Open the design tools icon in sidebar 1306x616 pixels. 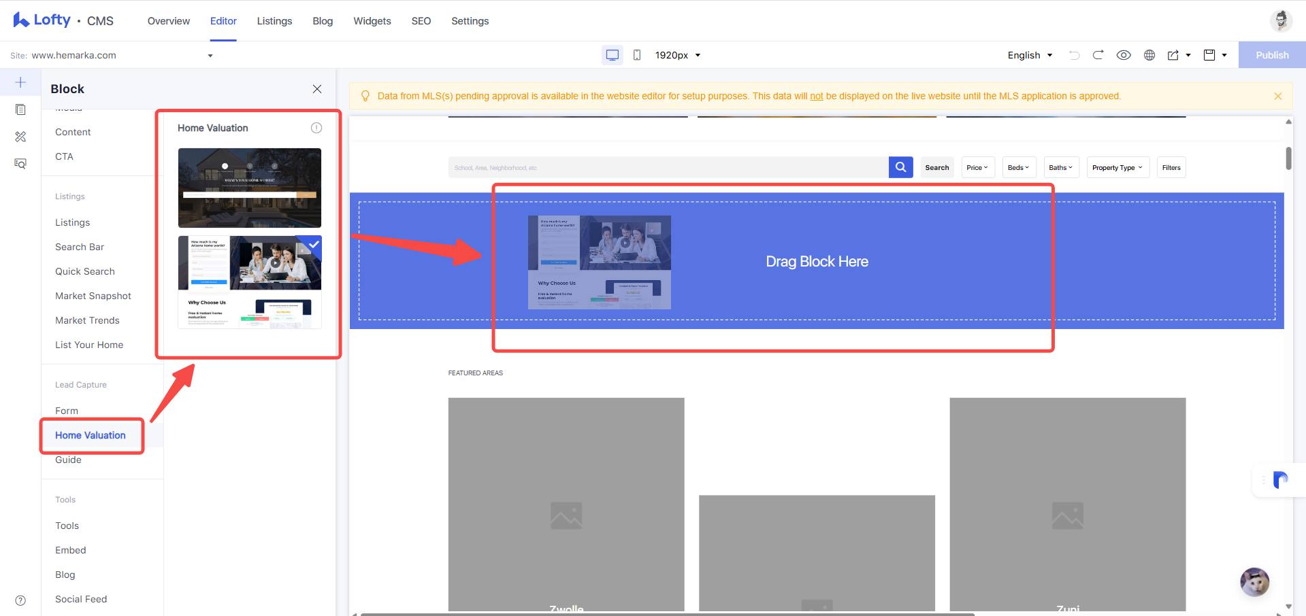20,137
